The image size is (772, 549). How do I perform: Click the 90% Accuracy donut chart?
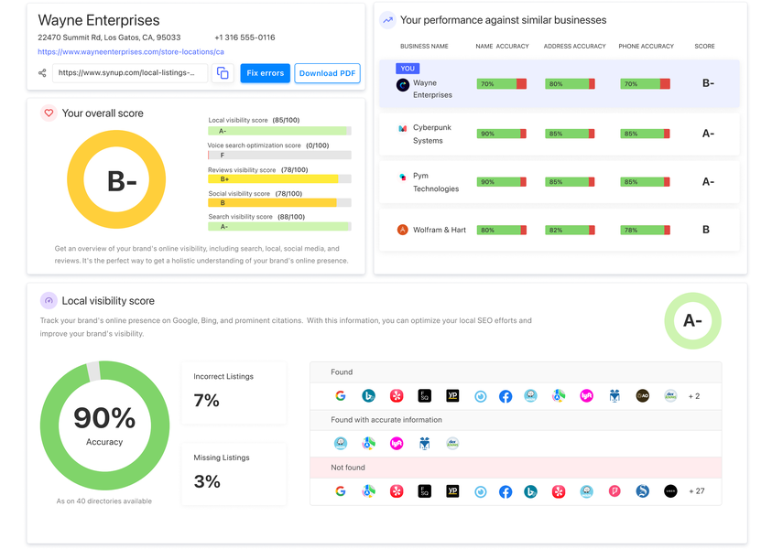[x=105, y=425]
